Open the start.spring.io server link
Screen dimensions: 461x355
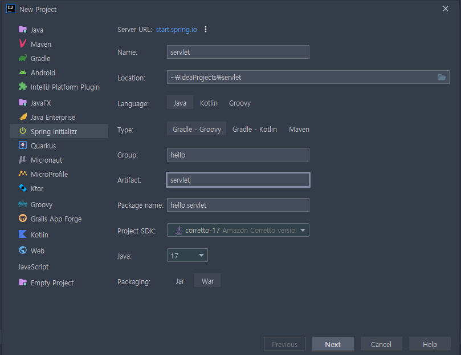coord(177,30)
